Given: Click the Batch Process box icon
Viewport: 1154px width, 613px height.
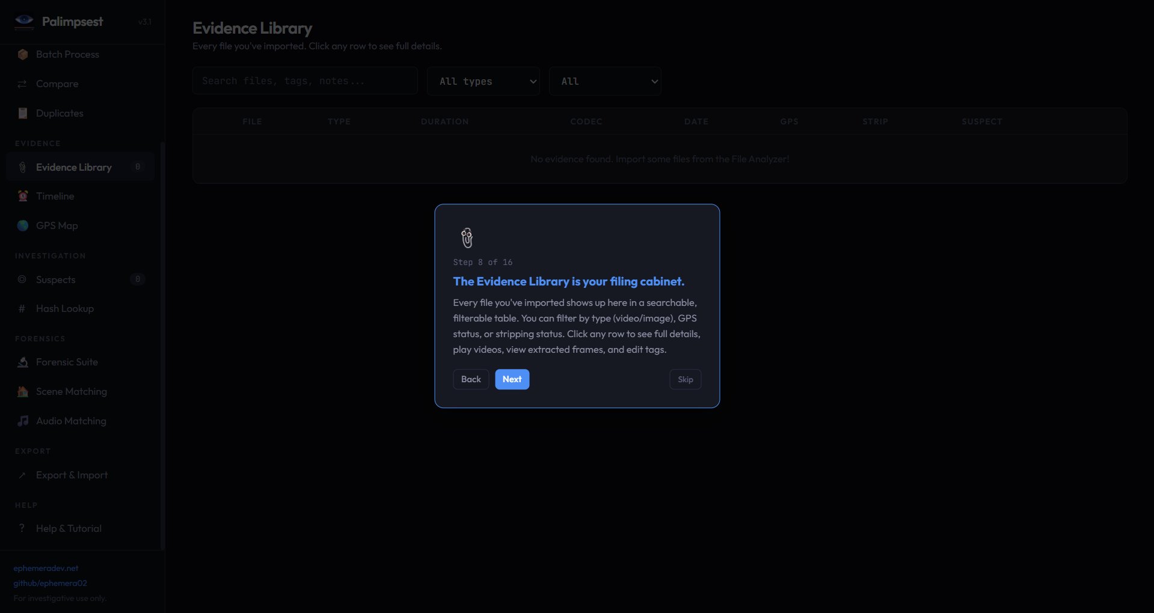Looking at the screenshot, I should (23, 55).
